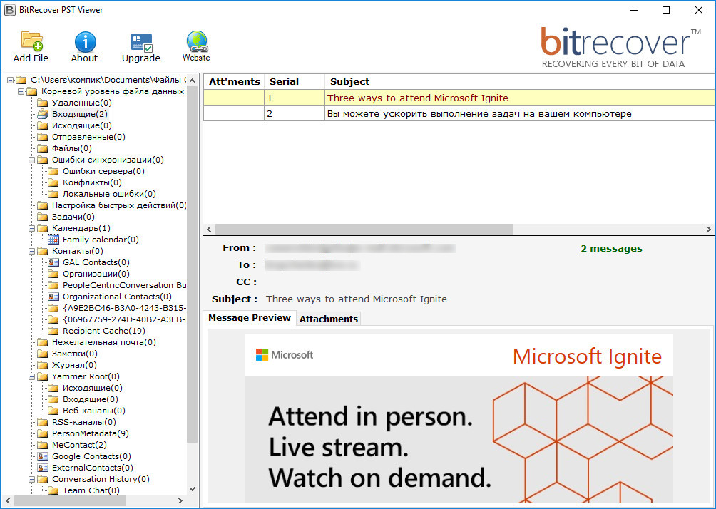Click the folder tree scroll-up arrow

click(x=193, y=80)
